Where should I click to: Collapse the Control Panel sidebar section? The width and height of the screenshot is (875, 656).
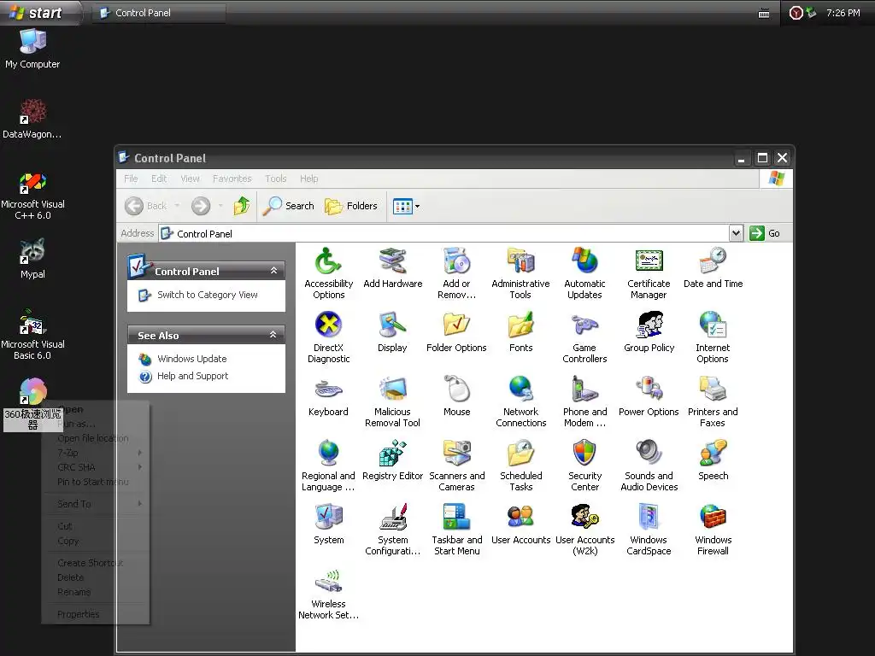(x=273, y=271)
